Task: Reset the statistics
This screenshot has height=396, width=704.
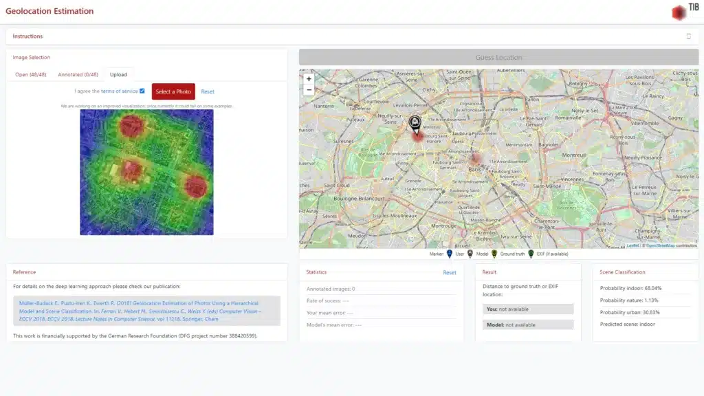Action: pos(450,272)
